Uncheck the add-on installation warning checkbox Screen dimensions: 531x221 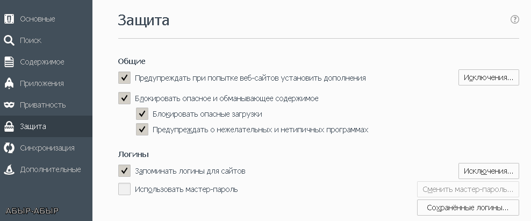[x=124, y=77]
